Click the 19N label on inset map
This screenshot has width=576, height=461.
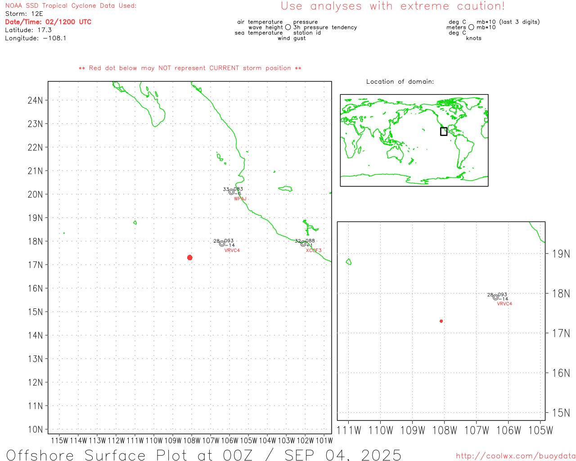pyautogui.click(x=561, y=254)
